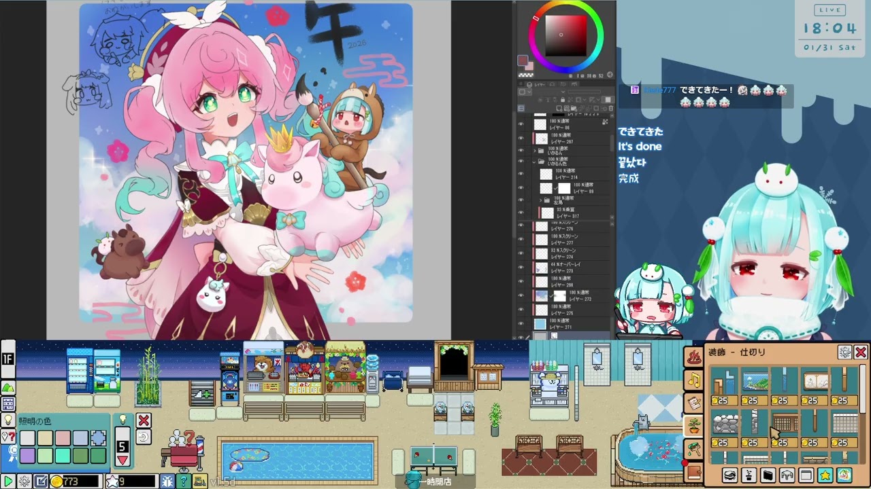Screen dimensions: 871x489
Task: Click the custom color picker swatch icon
Action: [99, 438]
